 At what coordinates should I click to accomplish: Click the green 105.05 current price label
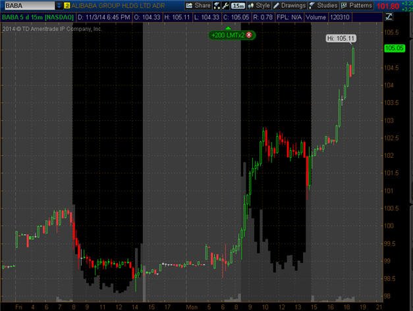point(395,49)
